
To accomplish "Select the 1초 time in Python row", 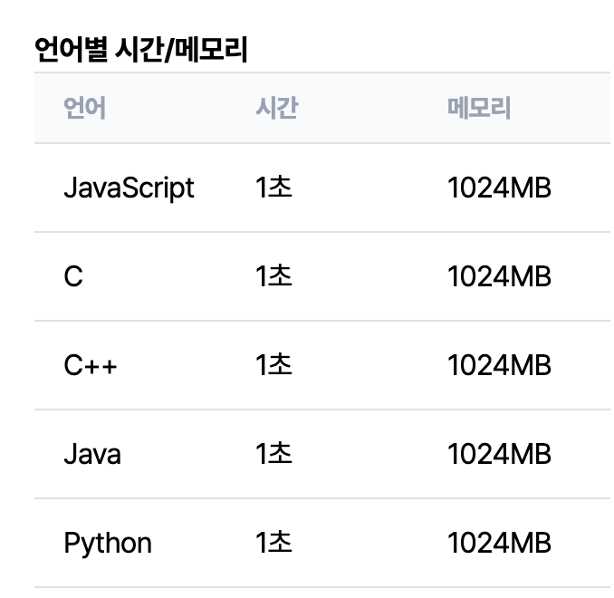I will [273, 543].
